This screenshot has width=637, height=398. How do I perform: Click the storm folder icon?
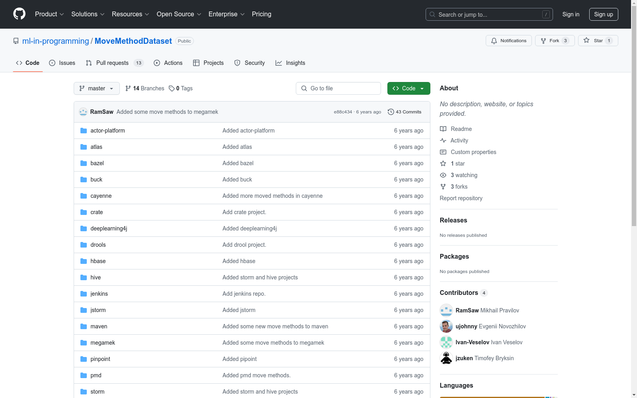tap(84, 392)
